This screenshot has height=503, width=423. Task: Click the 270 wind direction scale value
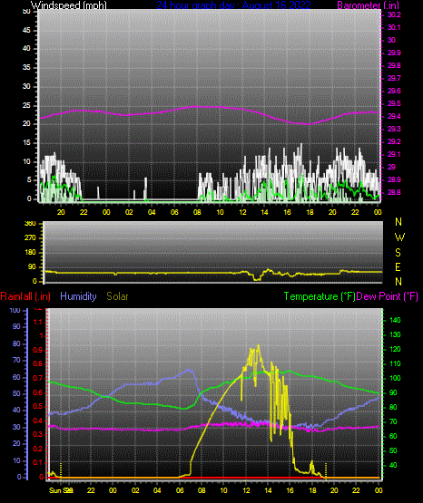pyautogui.click(x=31, y=238)
